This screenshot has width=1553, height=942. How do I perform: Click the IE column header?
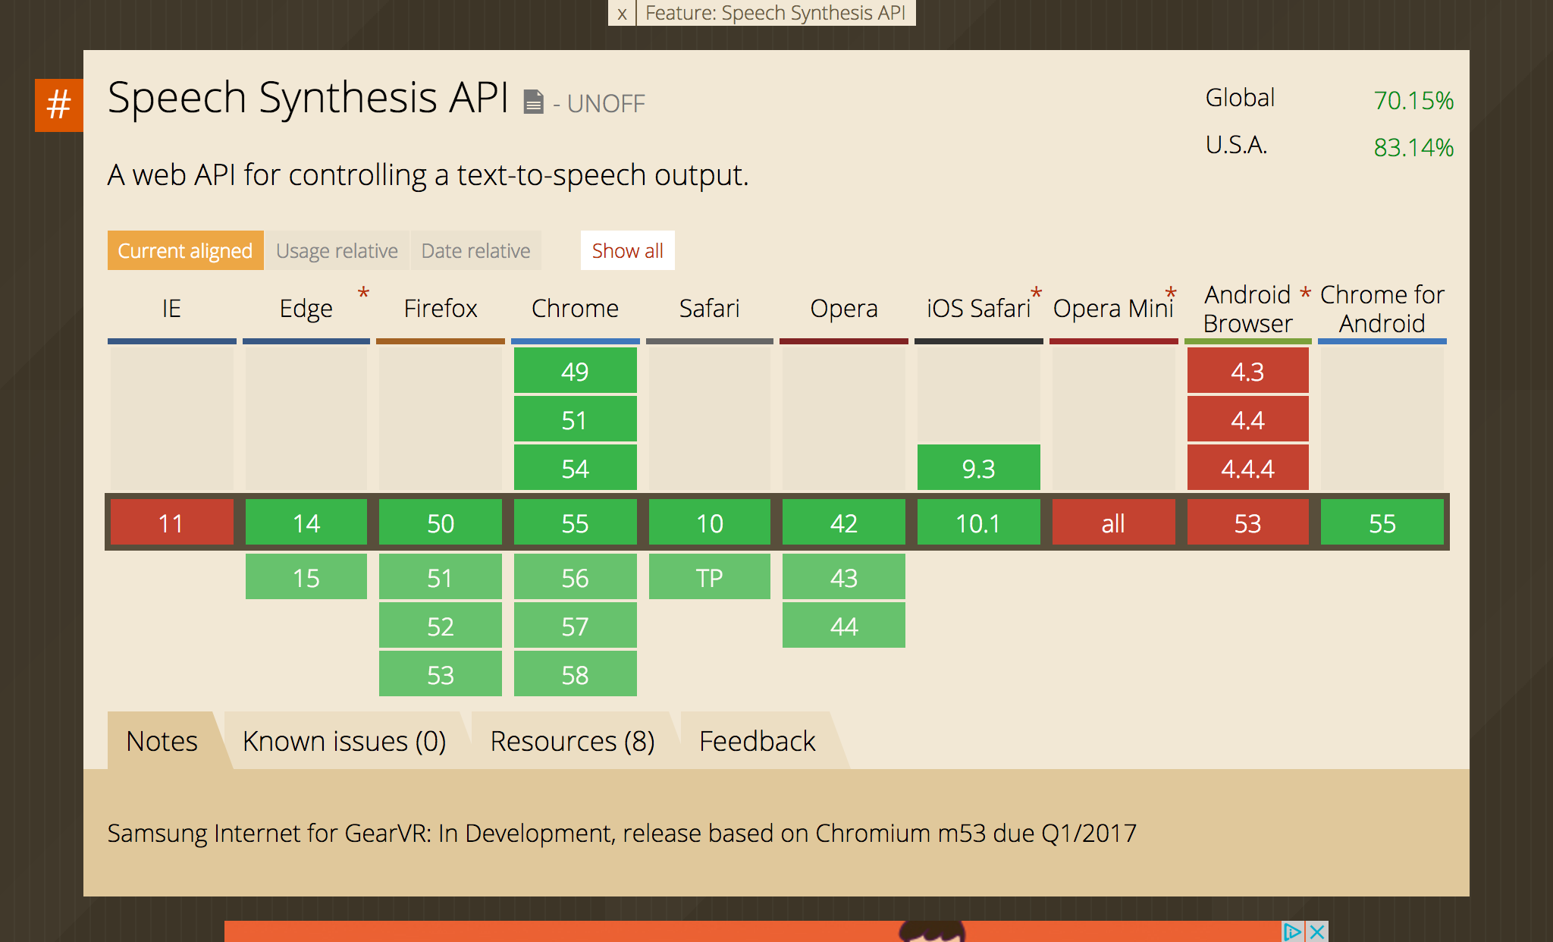(x=171, y=309)
